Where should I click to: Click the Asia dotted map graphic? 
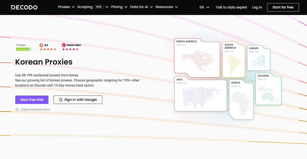[x=203, y=98]
